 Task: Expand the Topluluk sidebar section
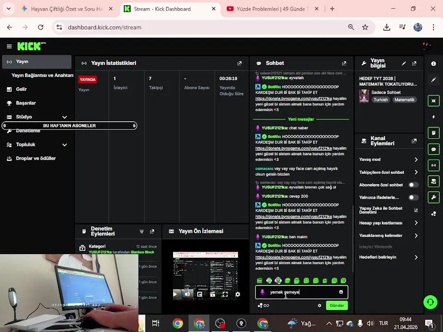coord(65,144)
